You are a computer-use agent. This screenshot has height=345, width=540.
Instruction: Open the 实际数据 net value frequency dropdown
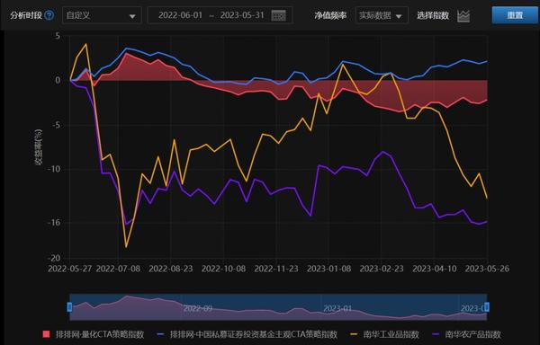(382, 15)
